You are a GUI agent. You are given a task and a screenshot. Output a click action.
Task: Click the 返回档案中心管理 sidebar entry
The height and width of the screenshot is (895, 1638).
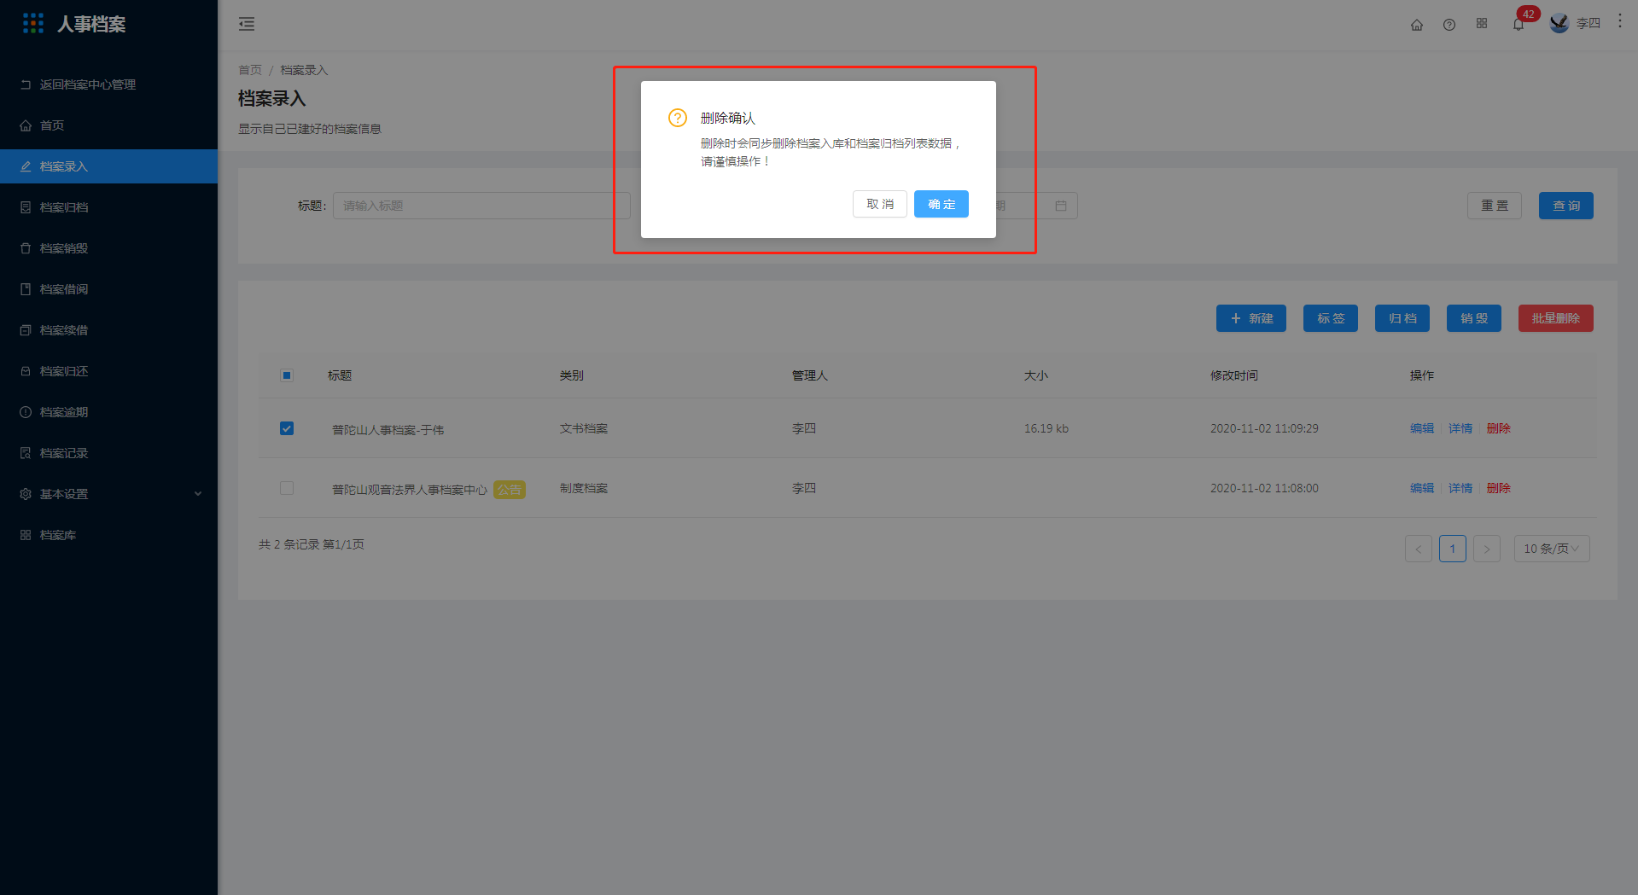pos(108,84)
